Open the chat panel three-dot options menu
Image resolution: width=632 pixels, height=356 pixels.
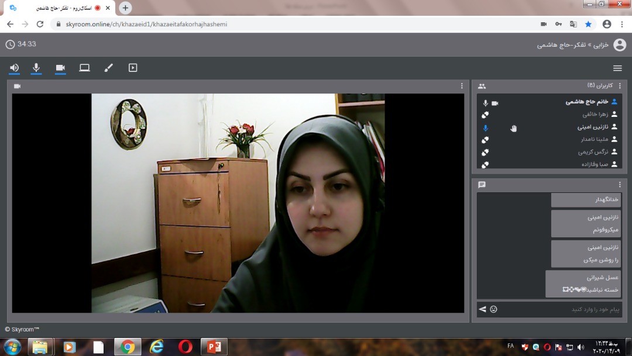[620, 185]
